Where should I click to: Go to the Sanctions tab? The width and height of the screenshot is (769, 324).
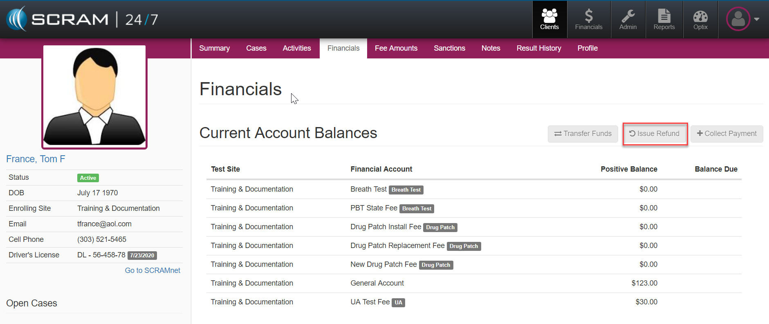tap(449, 48)
